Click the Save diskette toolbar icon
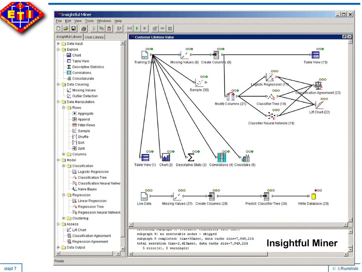 click(x=74, y=28)
